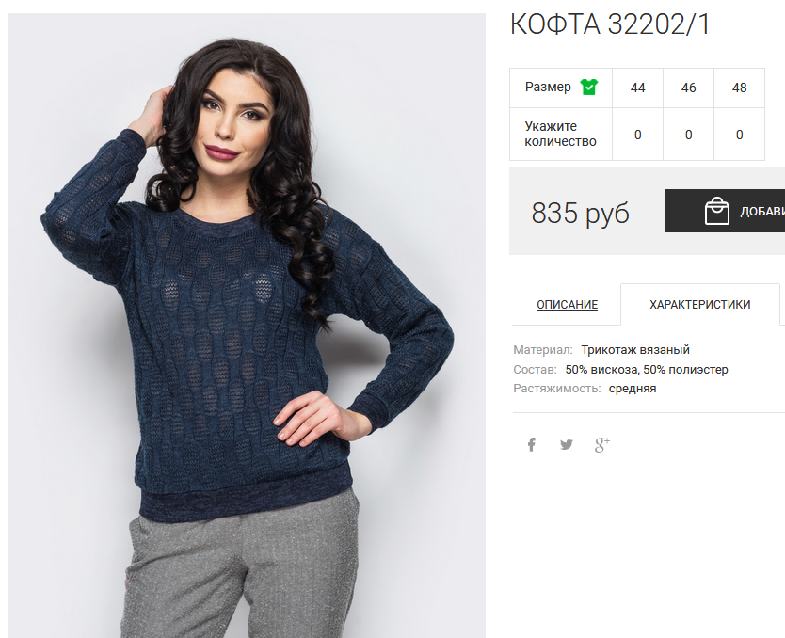785x638 pixels.
Task: Select size 46 column header
Action: click(x=688, y=88)
